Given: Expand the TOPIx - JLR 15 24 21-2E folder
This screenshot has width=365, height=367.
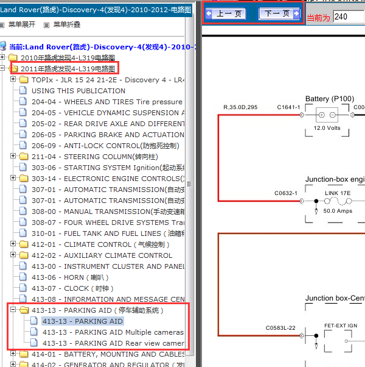Looking at the screenshot, I should (13, 79).
